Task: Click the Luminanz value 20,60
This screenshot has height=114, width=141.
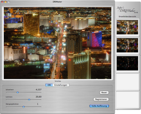Action: [38, 97]
